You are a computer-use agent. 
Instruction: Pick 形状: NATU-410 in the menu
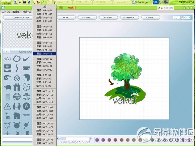[x=45, y=95]
